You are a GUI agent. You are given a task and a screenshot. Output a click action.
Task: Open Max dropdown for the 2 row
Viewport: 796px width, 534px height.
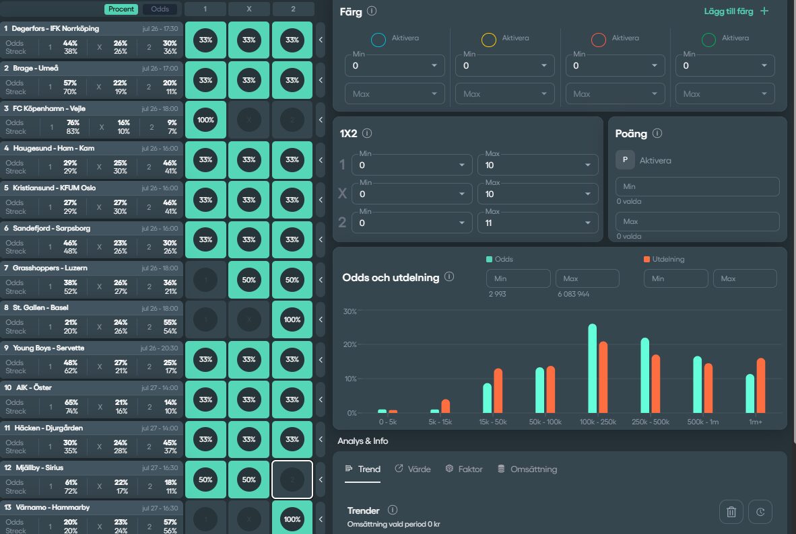(537, 223)
